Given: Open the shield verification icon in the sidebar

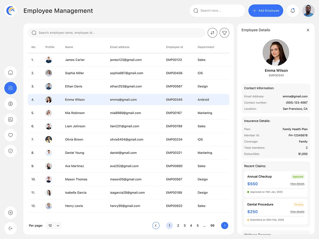Looking at the screenshot, I should coord(11,151).
